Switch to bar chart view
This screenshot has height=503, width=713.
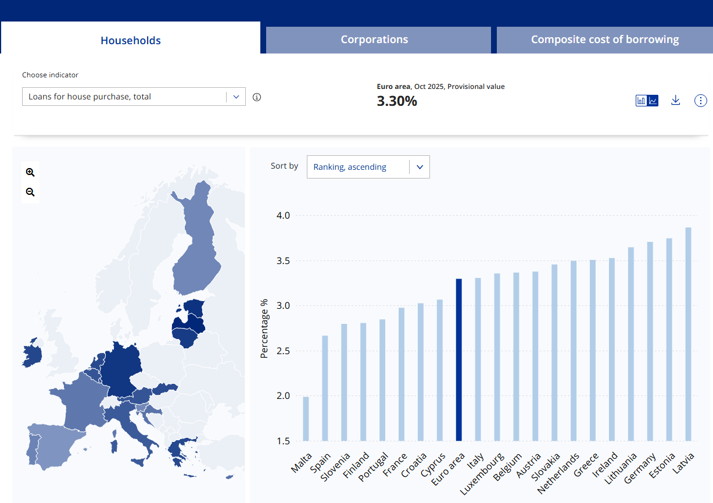point(641,101)
